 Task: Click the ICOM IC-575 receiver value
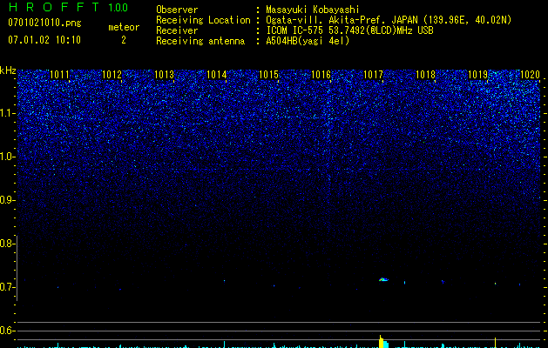point(349,30)
